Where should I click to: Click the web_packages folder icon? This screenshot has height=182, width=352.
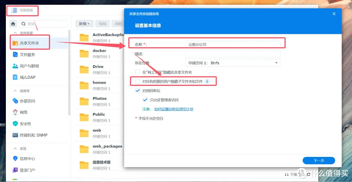coord(84,149)
